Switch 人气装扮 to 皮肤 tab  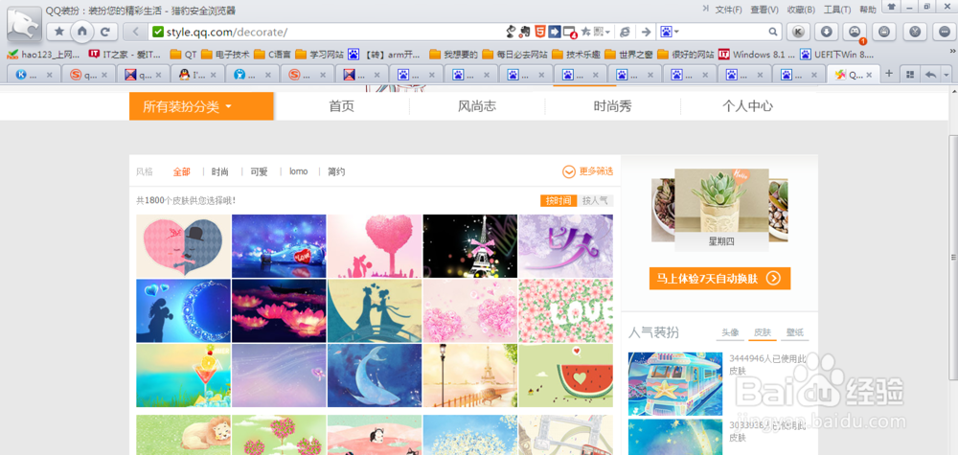pyautogui.click(x=763, y=332)
